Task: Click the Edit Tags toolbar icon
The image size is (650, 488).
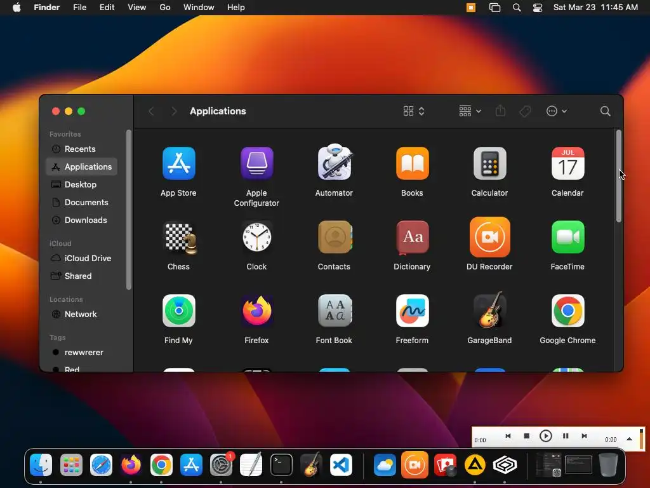Action: pyautogui.click(x=525, y=111)
